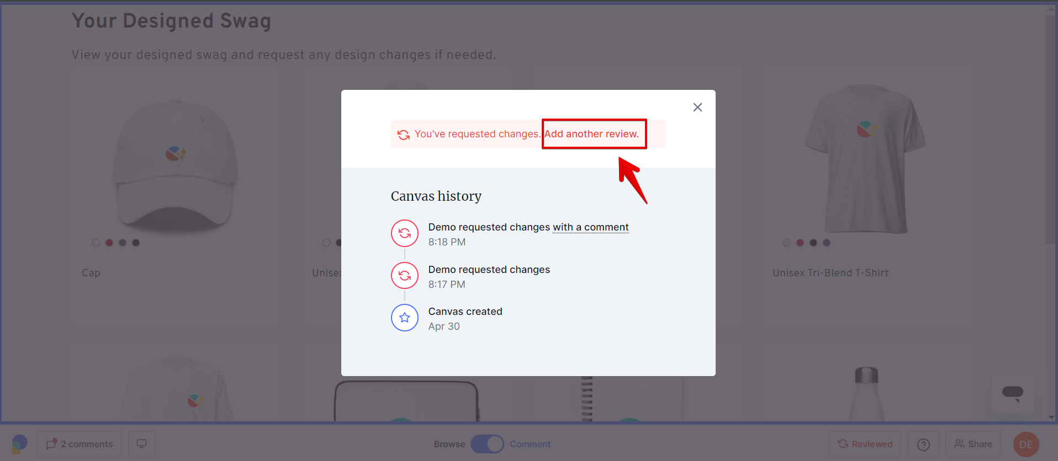Screen dimensions: 1058x461
Task: Click the Unisex Tri-Blend T-Shirt image
Action: [x=865, y=159]
